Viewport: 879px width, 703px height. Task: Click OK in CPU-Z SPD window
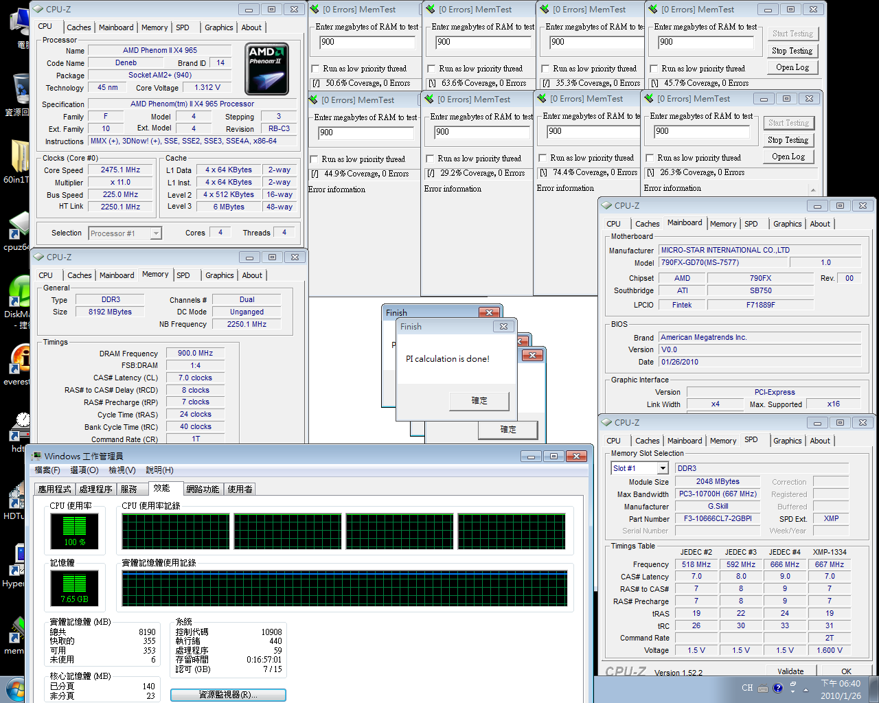pyautogui.click(x=846, y=671)
